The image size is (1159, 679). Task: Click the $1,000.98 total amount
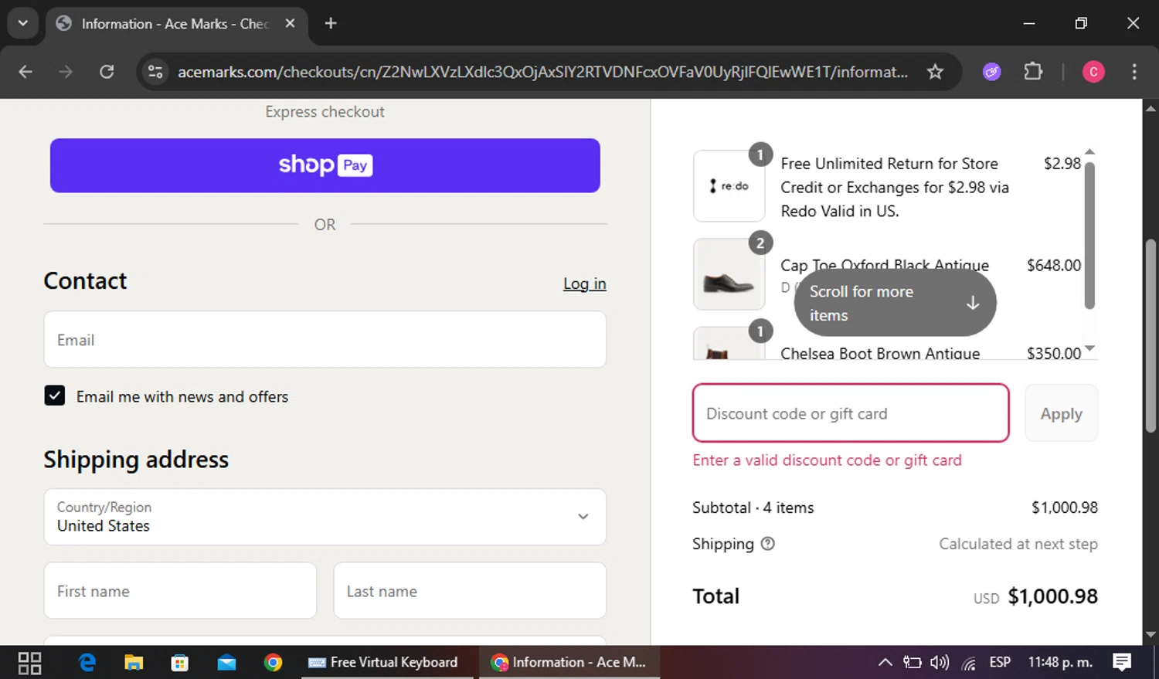[x=1052, y=596]
